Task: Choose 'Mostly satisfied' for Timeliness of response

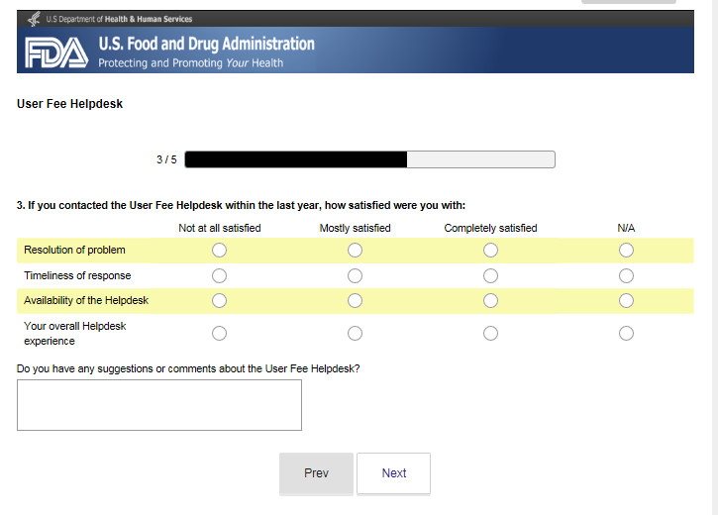Action: tap(355, 275)
